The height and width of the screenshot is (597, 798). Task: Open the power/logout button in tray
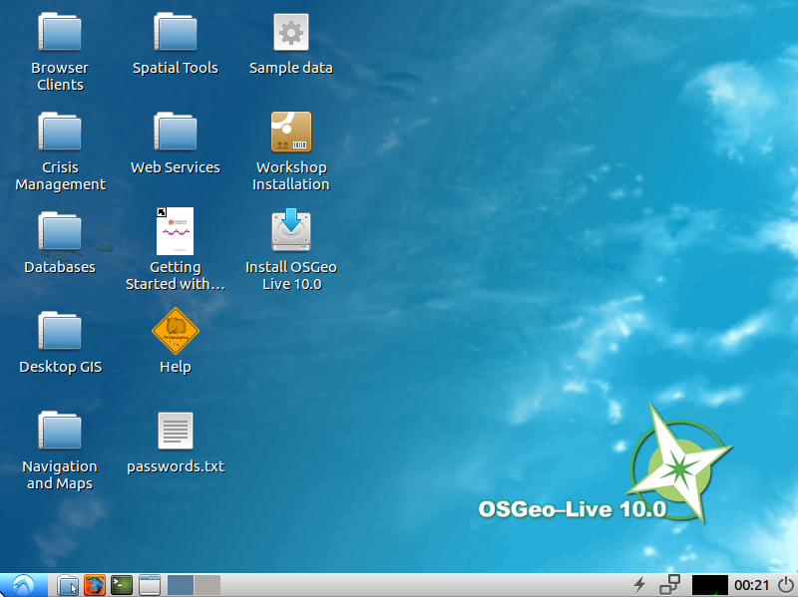(x=785, y=585)
